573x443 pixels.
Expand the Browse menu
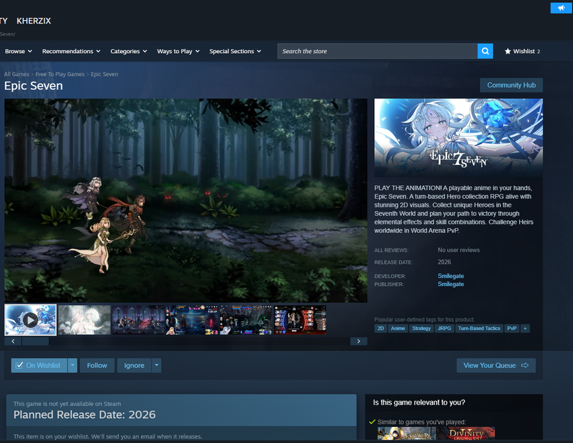click(18, 51)
